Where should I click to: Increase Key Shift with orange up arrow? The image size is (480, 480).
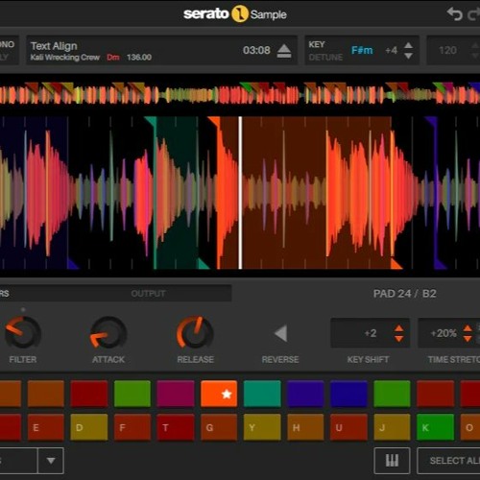click(399, 328)
